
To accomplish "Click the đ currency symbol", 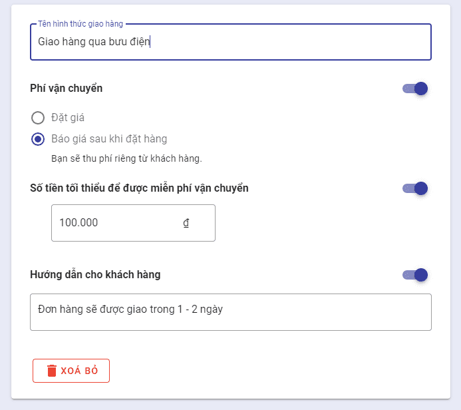I will click(186, 223).
